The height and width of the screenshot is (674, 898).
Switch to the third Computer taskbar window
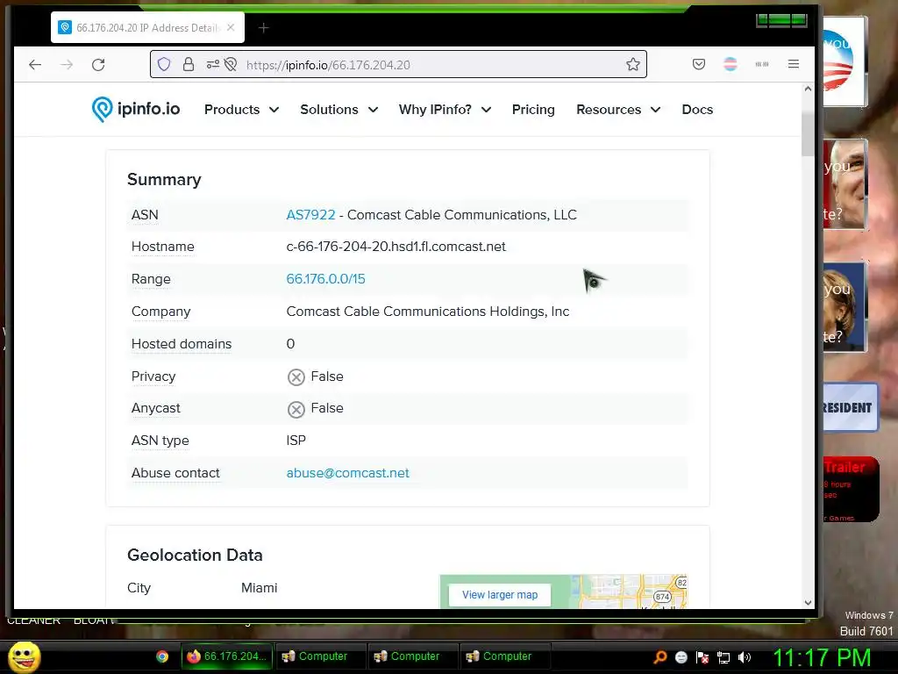pyautogui.click(x=504, y=656)
